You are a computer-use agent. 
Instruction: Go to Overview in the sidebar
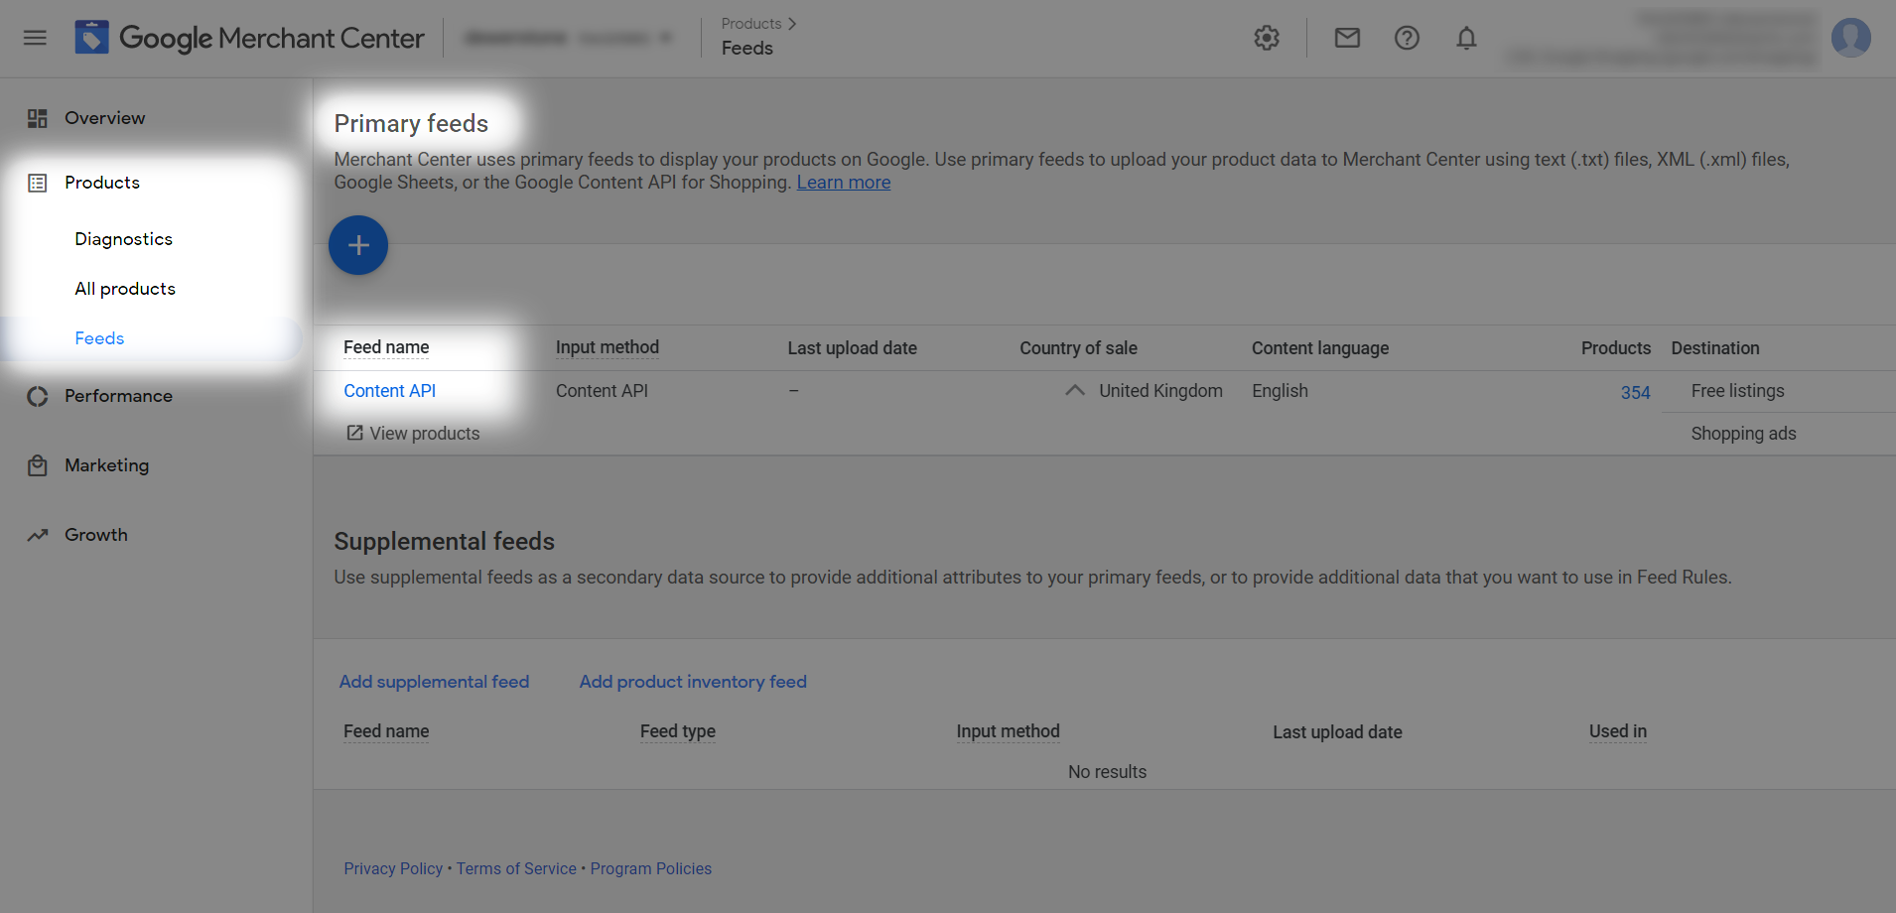click(x=104, y=118)
